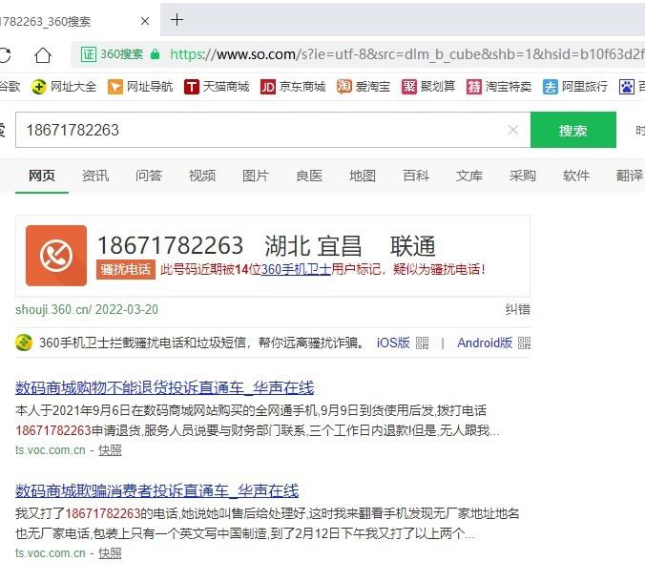Open 数码商城欺骗消费者投诉直通车 result
The height and width of the screenshot is (582, 645).
coord(157,490)
